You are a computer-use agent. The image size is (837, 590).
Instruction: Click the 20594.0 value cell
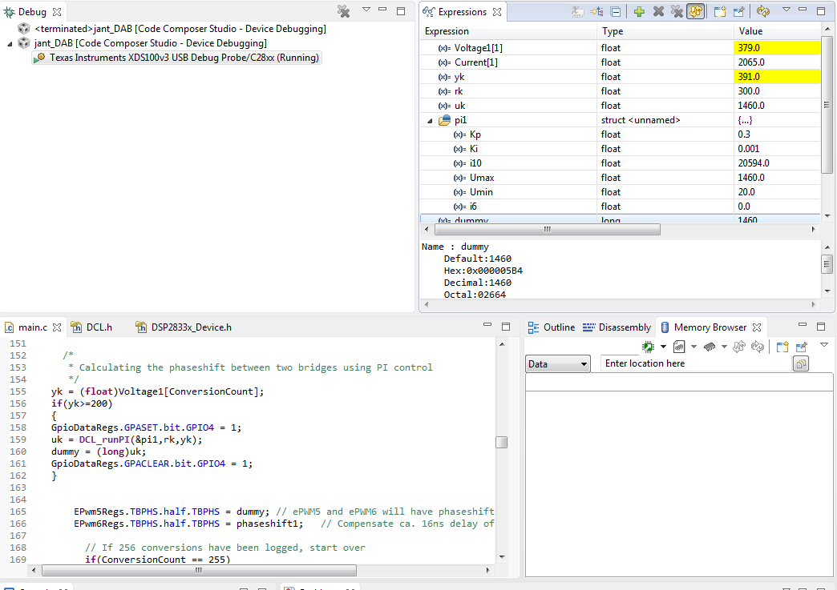(777, 163)
